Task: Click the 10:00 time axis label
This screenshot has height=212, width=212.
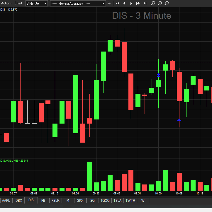Action: tap(158, 194)
